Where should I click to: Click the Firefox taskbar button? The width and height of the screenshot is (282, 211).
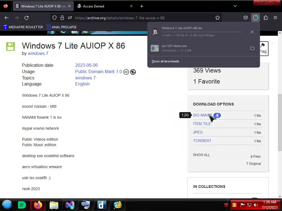point(38,205)
